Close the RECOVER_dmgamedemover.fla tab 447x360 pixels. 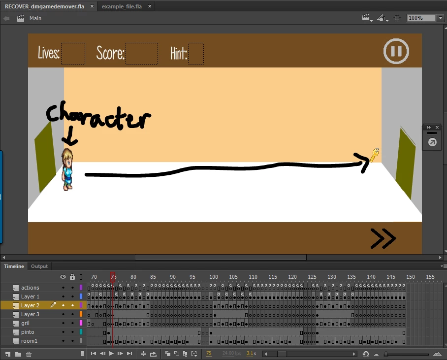point(92,6)
